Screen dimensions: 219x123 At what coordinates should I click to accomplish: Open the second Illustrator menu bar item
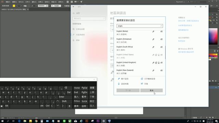click(x=14, y=2)
